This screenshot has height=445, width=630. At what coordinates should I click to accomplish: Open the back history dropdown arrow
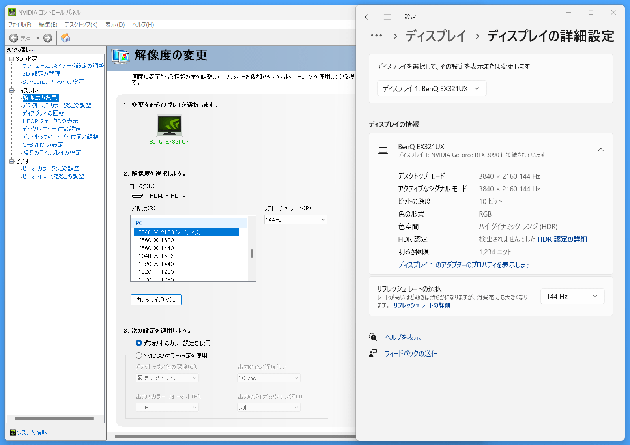[x=38, y=38]
